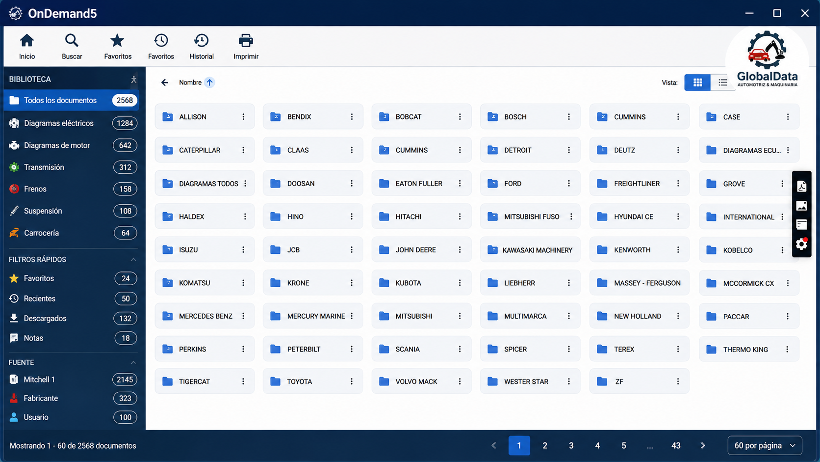Click the image icon in the side strip
Image resolution: width=820 pixels, height=462 pixels.
coord(801,206)
